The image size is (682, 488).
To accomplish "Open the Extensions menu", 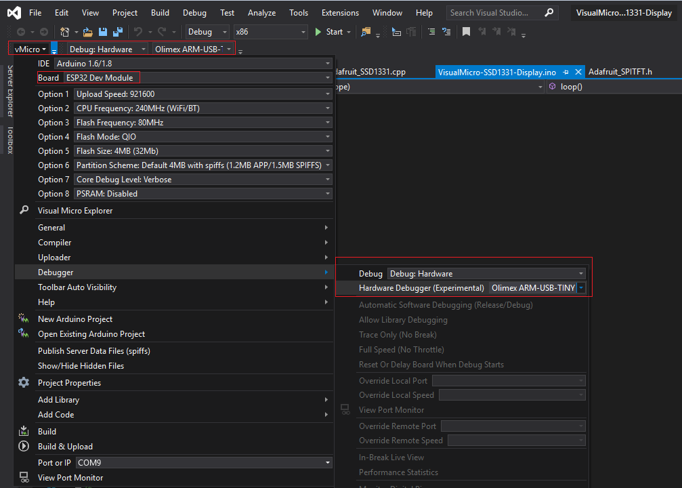I will coord(340,13).
